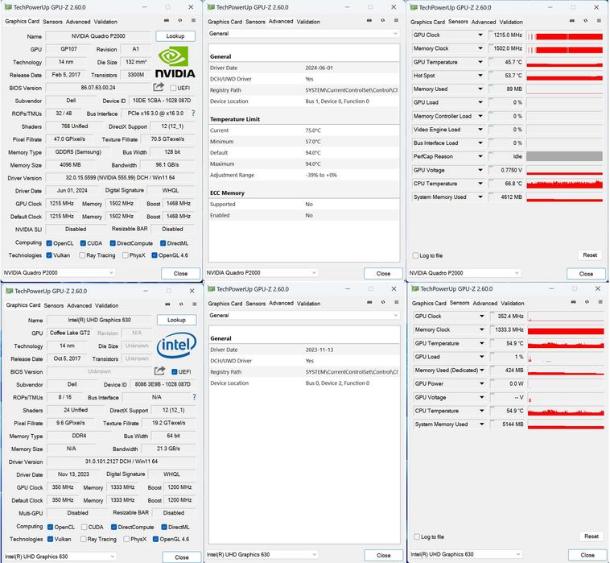Click Bus Interface question mark for Quadro P2000

pos(193,114)
